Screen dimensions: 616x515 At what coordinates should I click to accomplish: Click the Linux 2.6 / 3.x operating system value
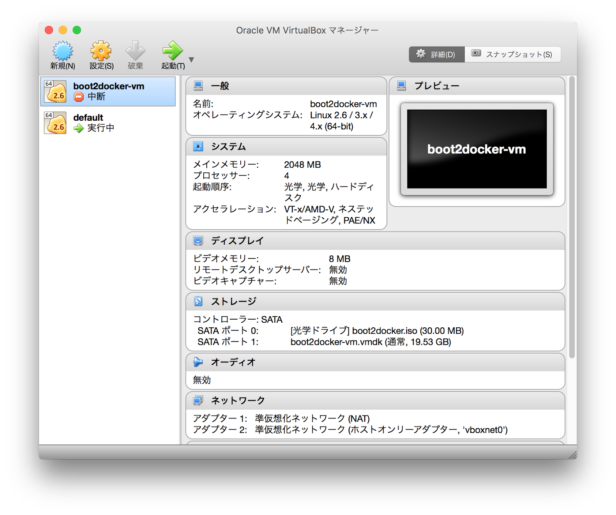click(341, 121)
